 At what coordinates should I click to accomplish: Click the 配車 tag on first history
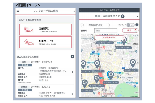pyautogui.click(x=24, y=62)
